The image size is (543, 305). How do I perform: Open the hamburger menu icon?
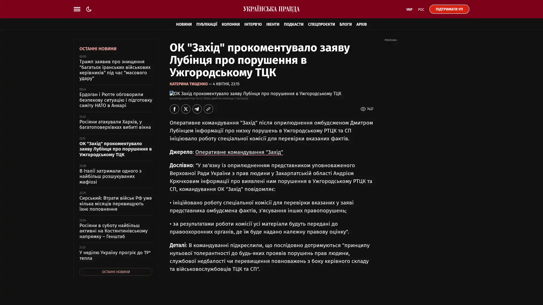click(x=77, y=9)
